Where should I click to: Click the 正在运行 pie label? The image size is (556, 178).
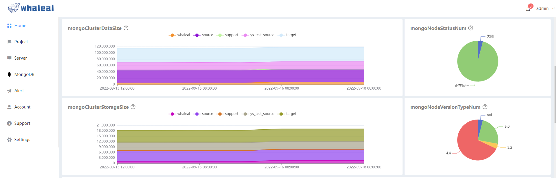tap(462, 86)
